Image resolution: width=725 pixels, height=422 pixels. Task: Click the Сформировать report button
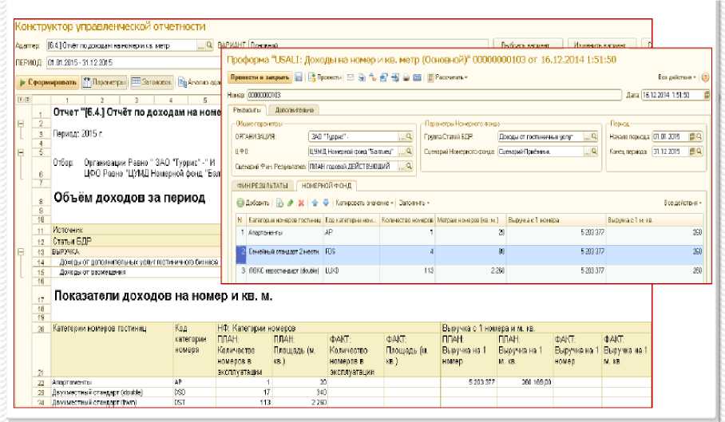click(47, 81)
